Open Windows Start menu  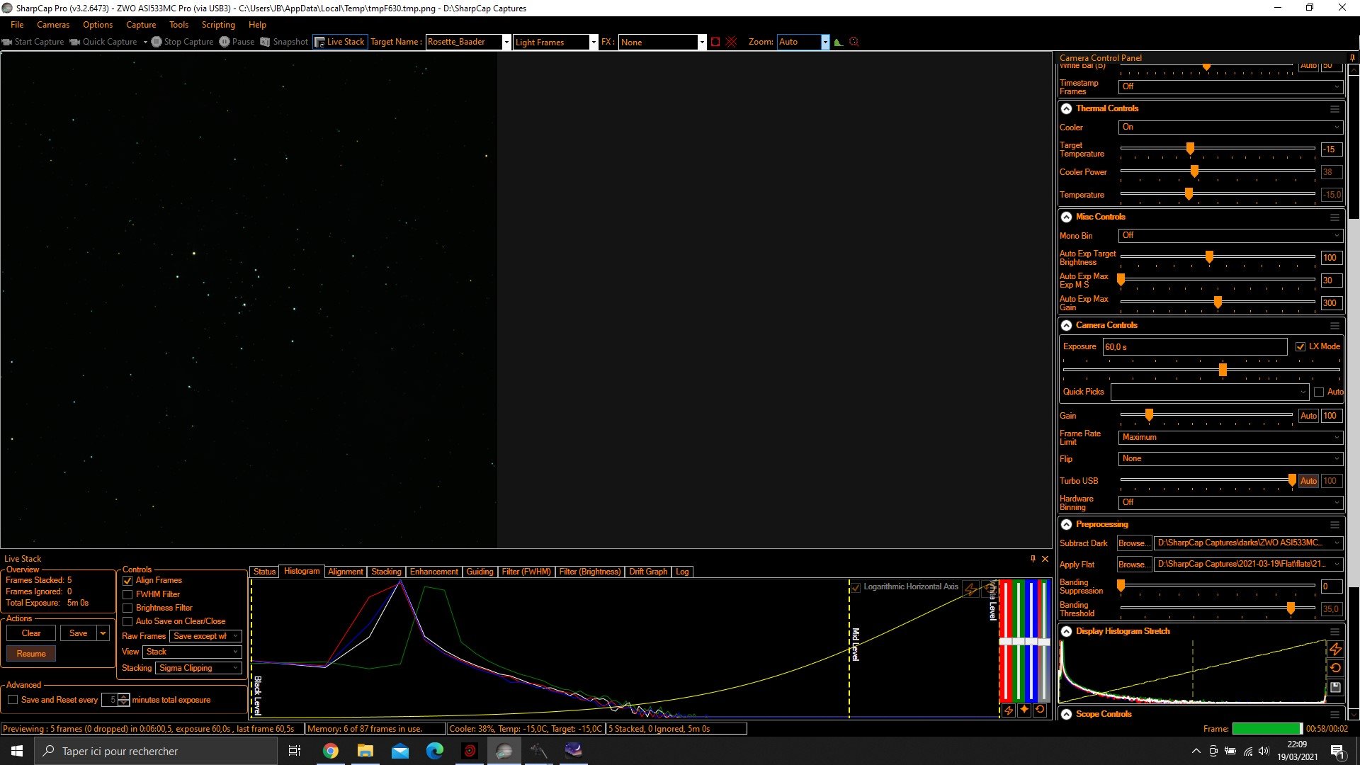pos(17,751)
